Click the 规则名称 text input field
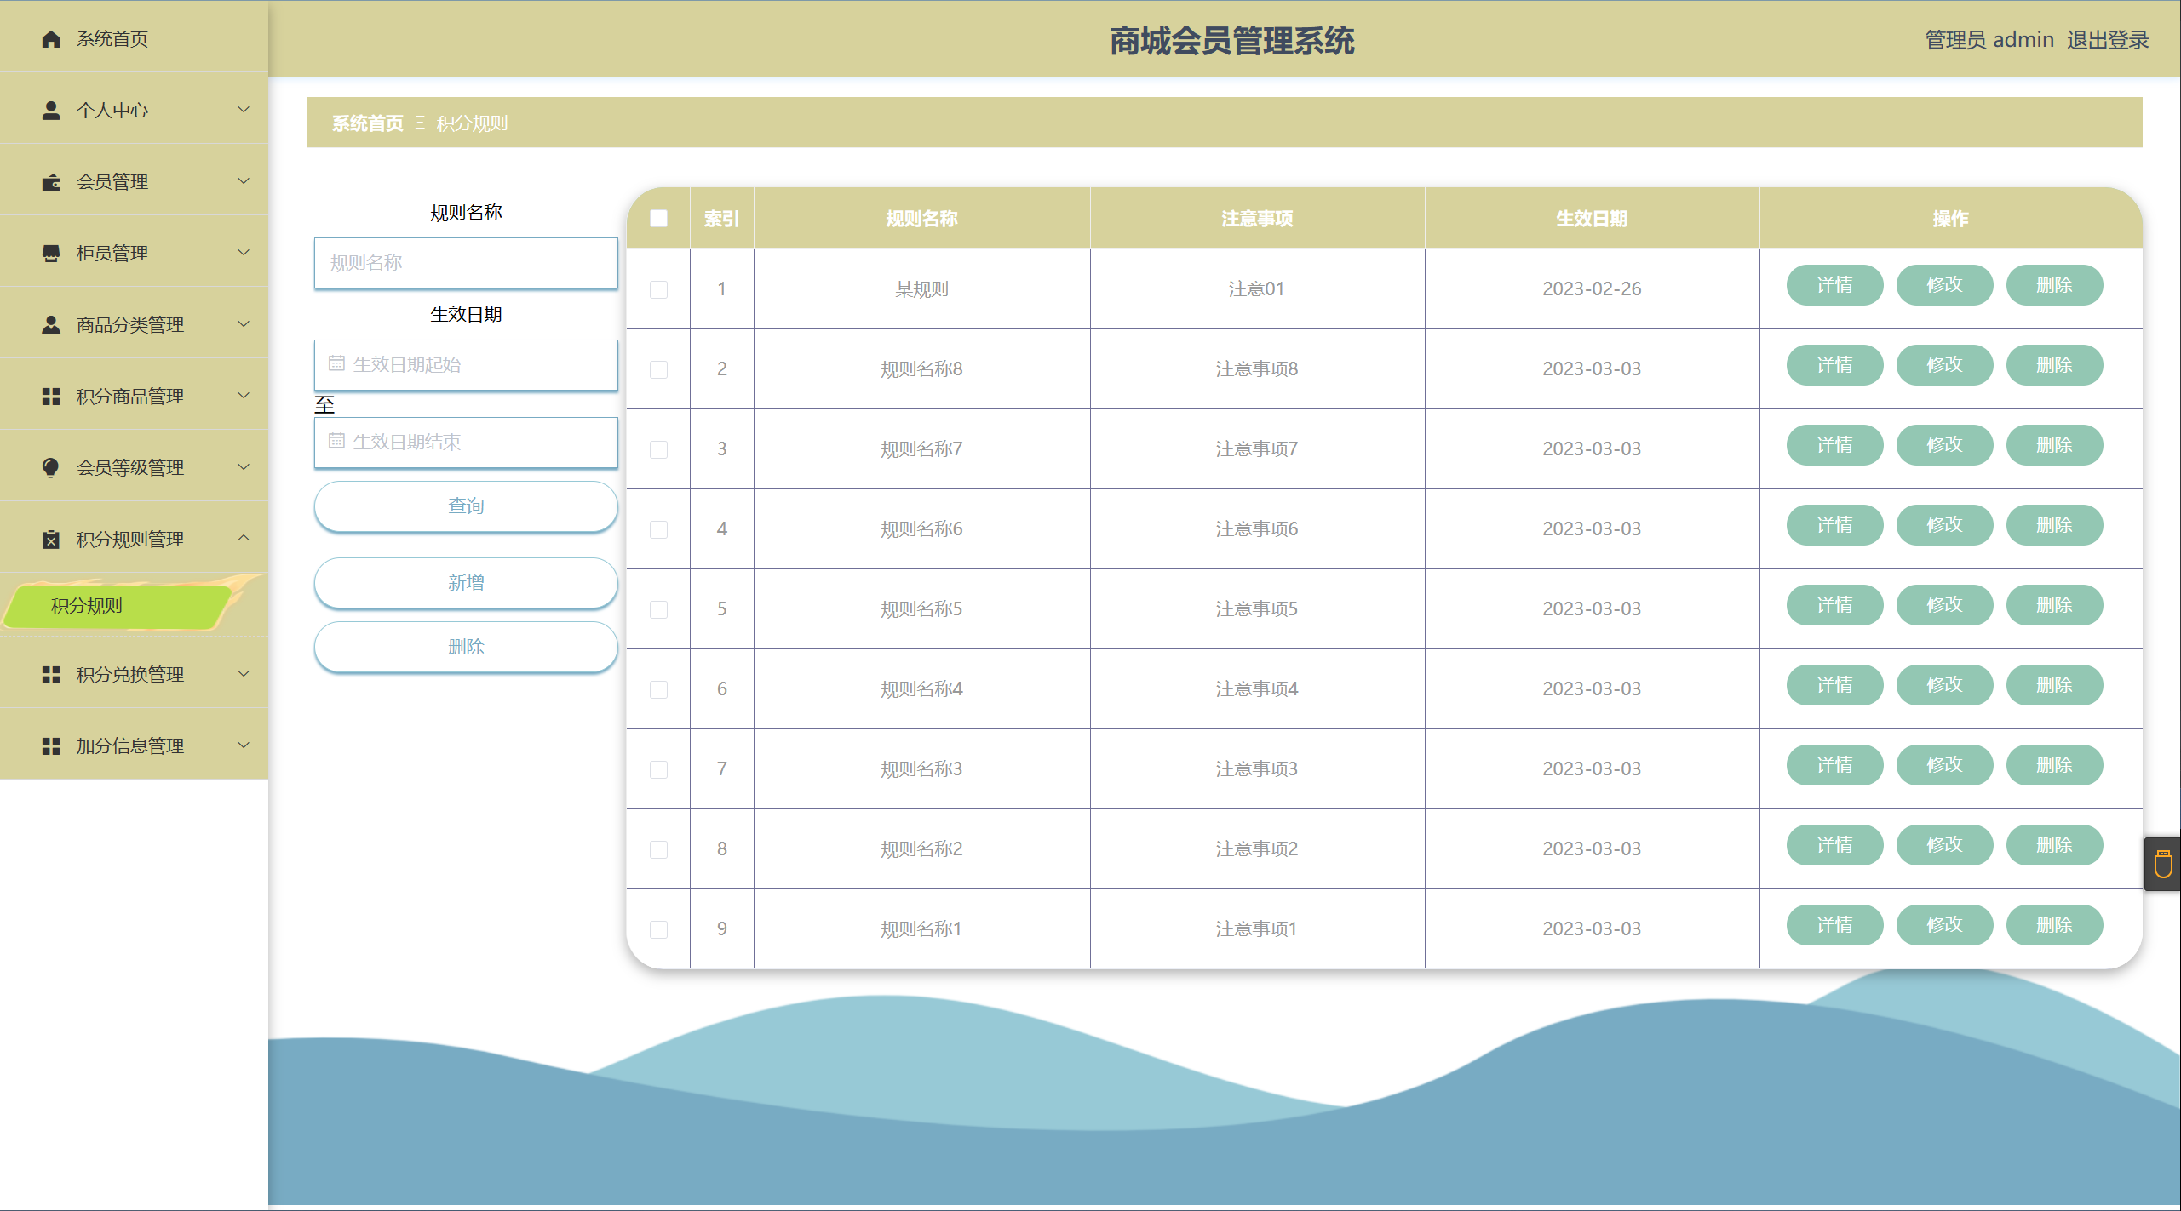 (466, 263)
